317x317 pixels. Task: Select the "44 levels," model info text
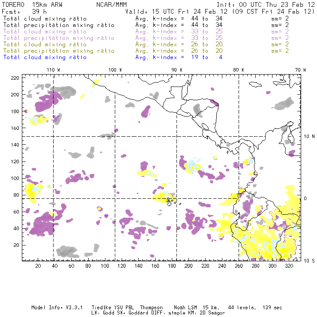pos(242,308)
